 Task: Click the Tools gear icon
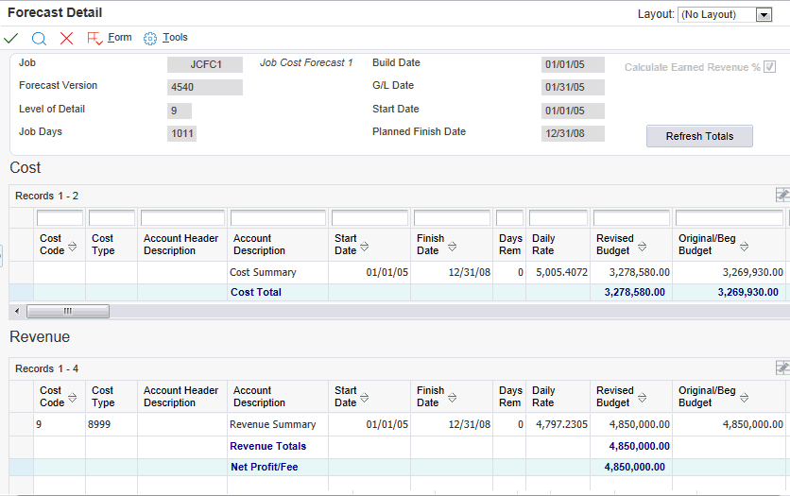[x=149, y=38]
